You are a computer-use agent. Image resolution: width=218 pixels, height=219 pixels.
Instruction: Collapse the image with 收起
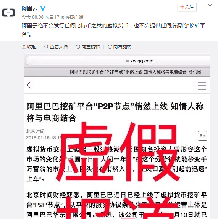(29, 46)
